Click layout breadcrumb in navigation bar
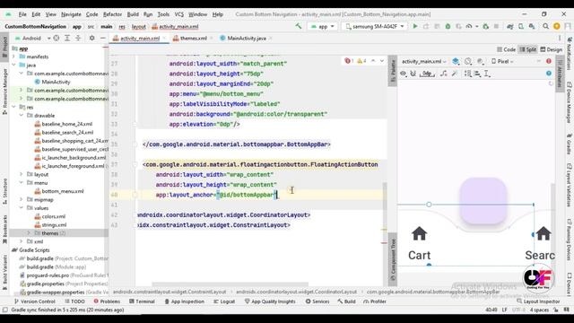Image resolution: width=574 pixels, height=323 pixels. 139,26
